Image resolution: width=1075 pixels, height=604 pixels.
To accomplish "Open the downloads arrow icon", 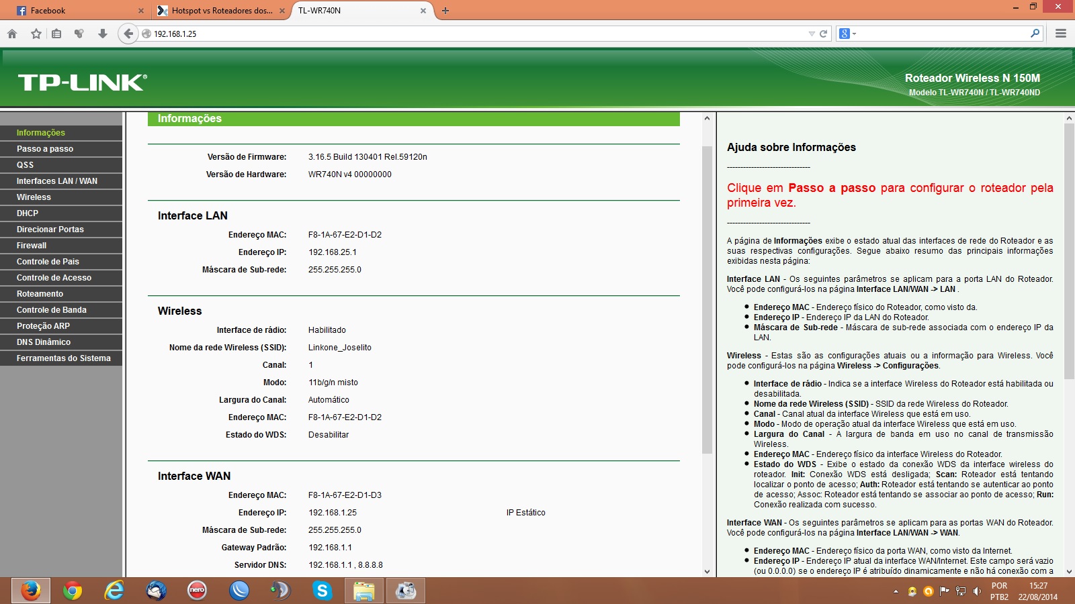I will click(x=103, y=34).
